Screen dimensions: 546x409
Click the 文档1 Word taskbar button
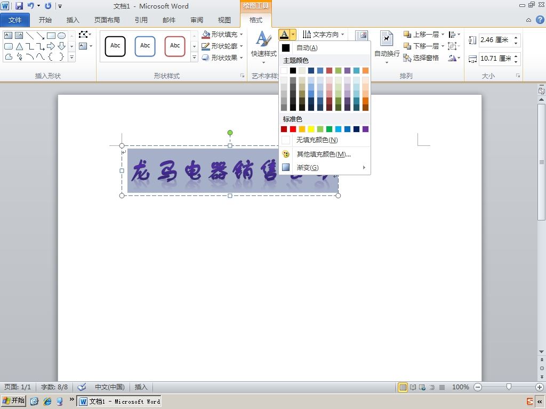119,402
